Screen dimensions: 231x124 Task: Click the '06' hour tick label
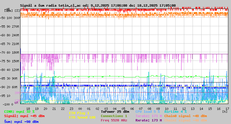(132, 109)
